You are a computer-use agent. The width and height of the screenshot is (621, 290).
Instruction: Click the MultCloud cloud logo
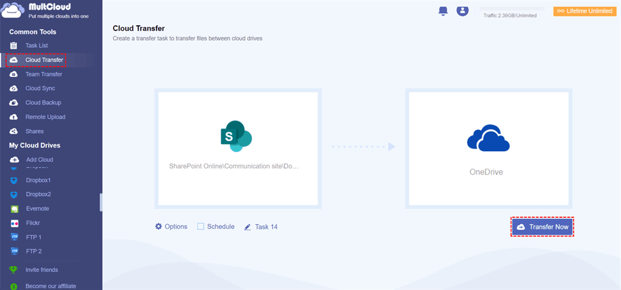tap(13, 10)
